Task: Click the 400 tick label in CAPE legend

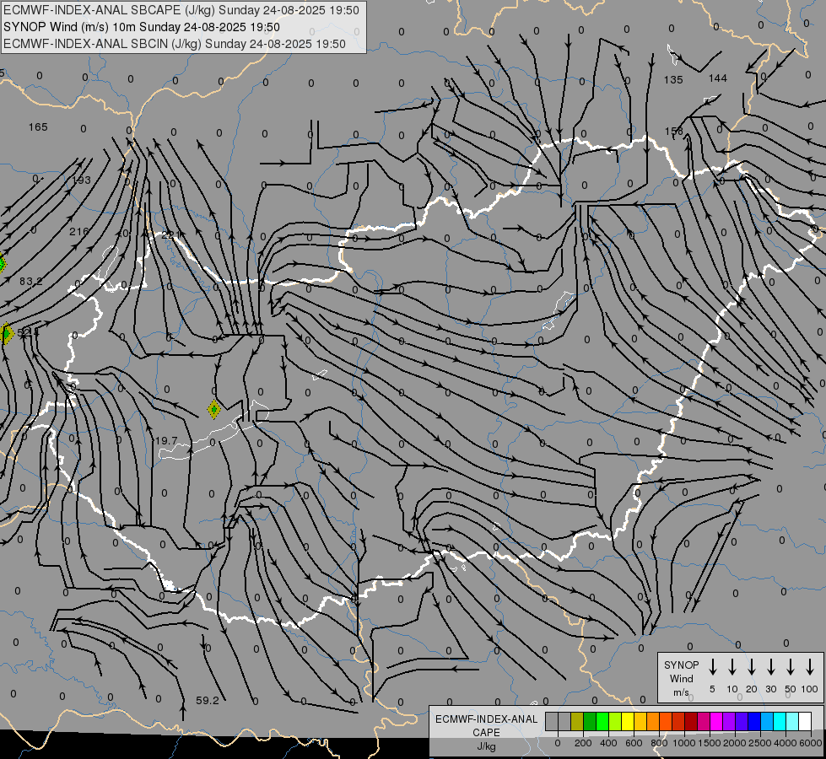Action: point(608,743)
